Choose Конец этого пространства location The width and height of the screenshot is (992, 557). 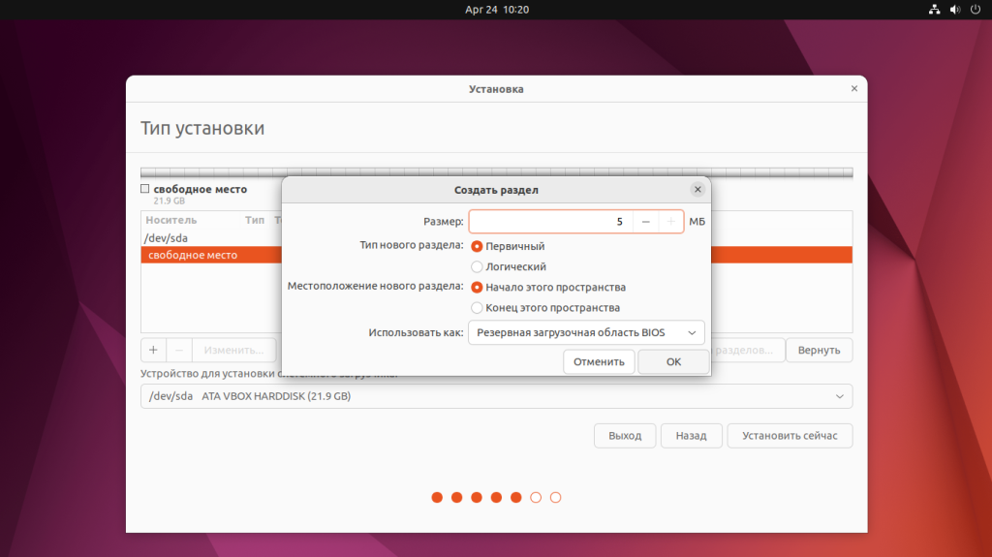coord(477,307)
